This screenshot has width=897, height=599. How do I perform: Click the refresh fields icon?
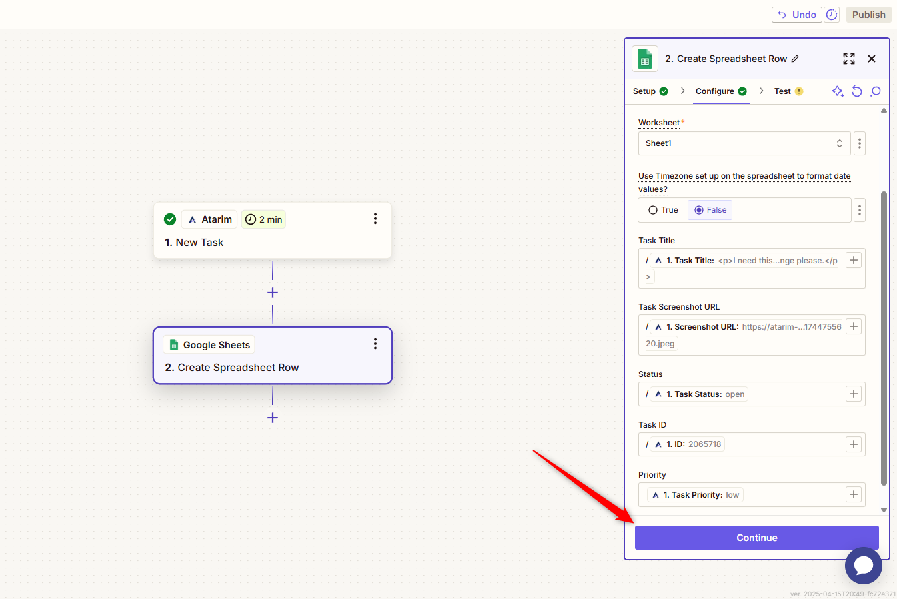[857, 91]
